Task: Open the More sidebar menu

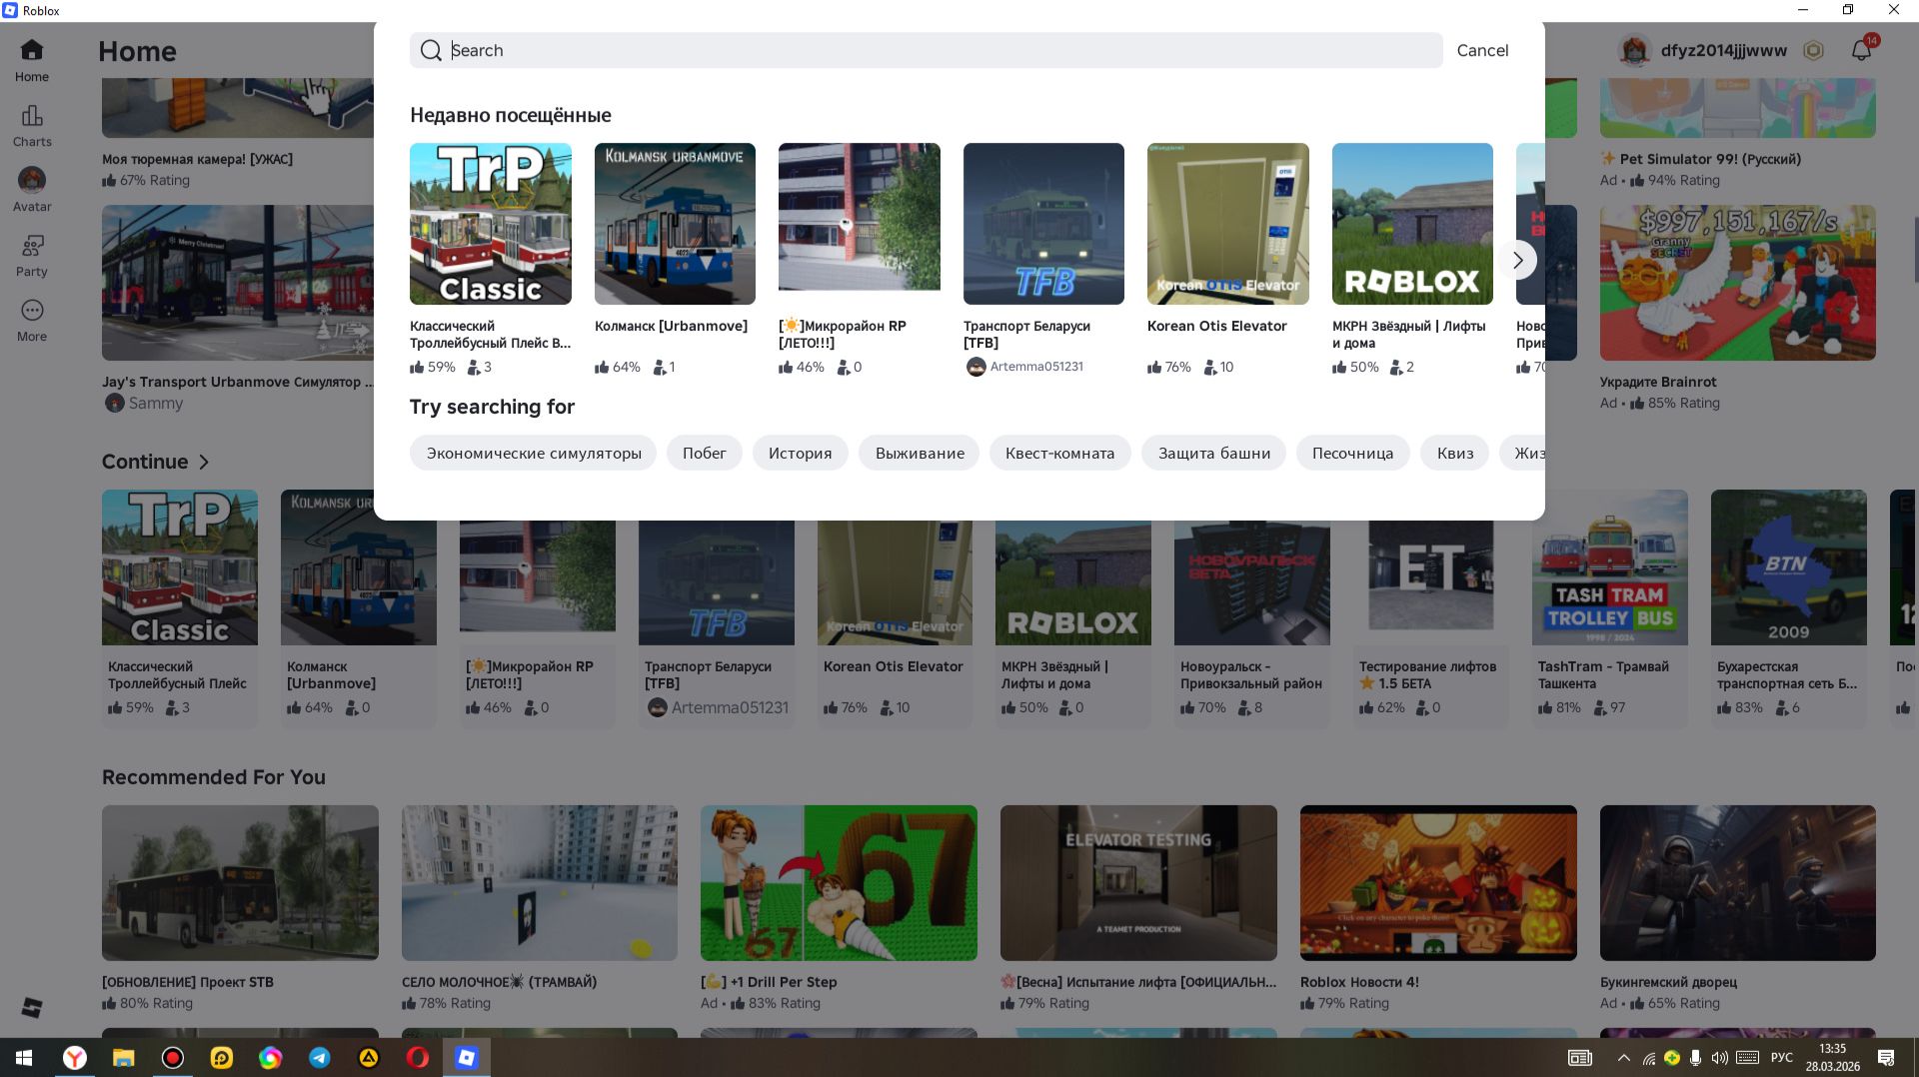Action: [x=32, y=321]
